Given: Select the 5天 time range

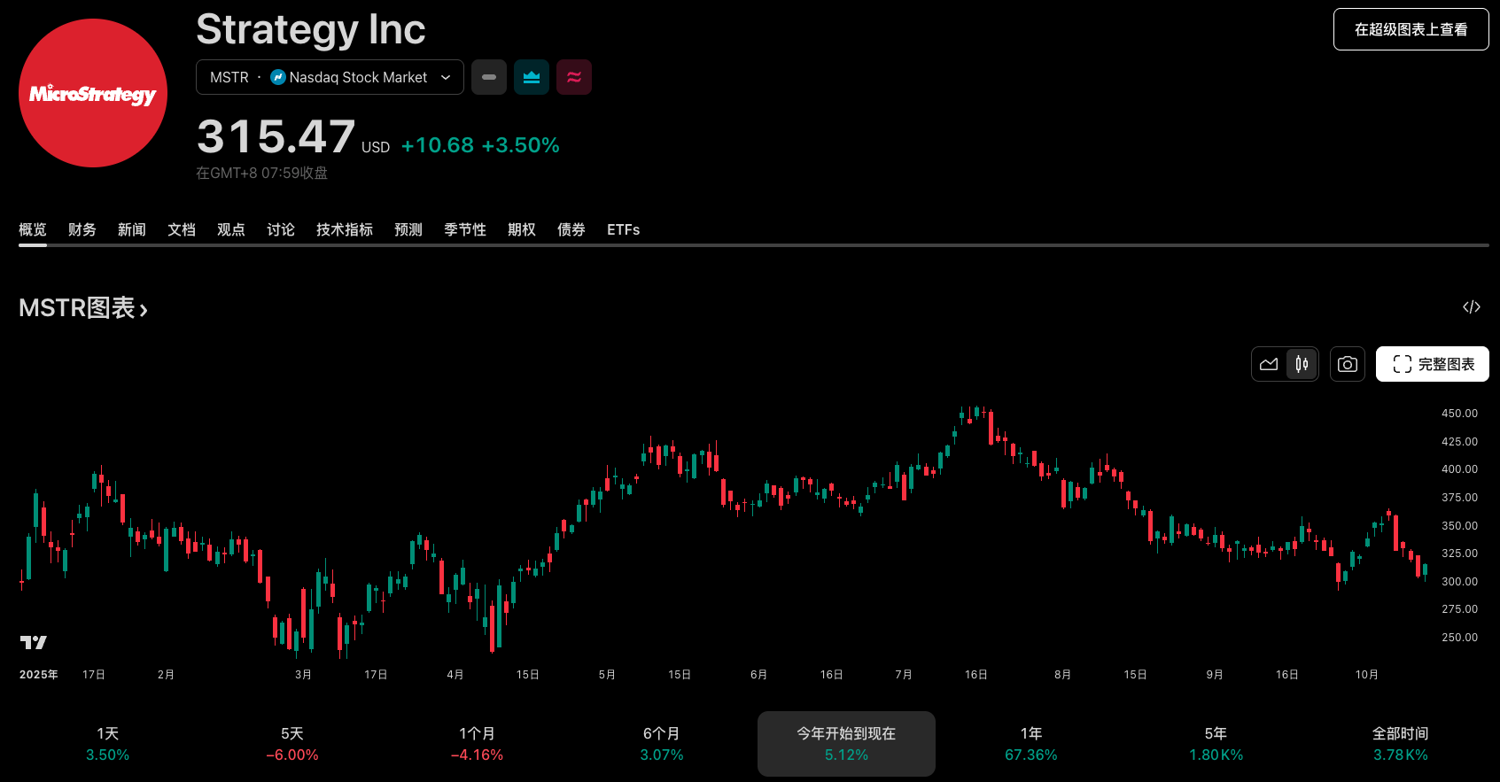Looking at the screenshot, I should 292,744.
